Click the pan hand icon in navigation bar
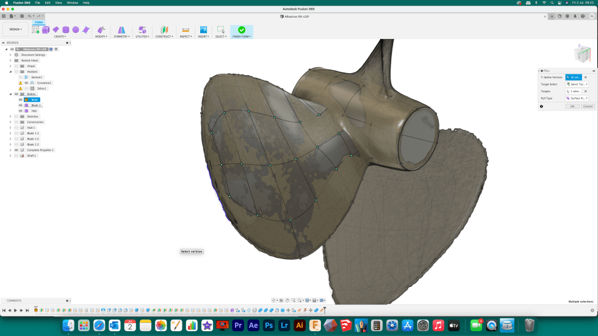 point(287,300)
